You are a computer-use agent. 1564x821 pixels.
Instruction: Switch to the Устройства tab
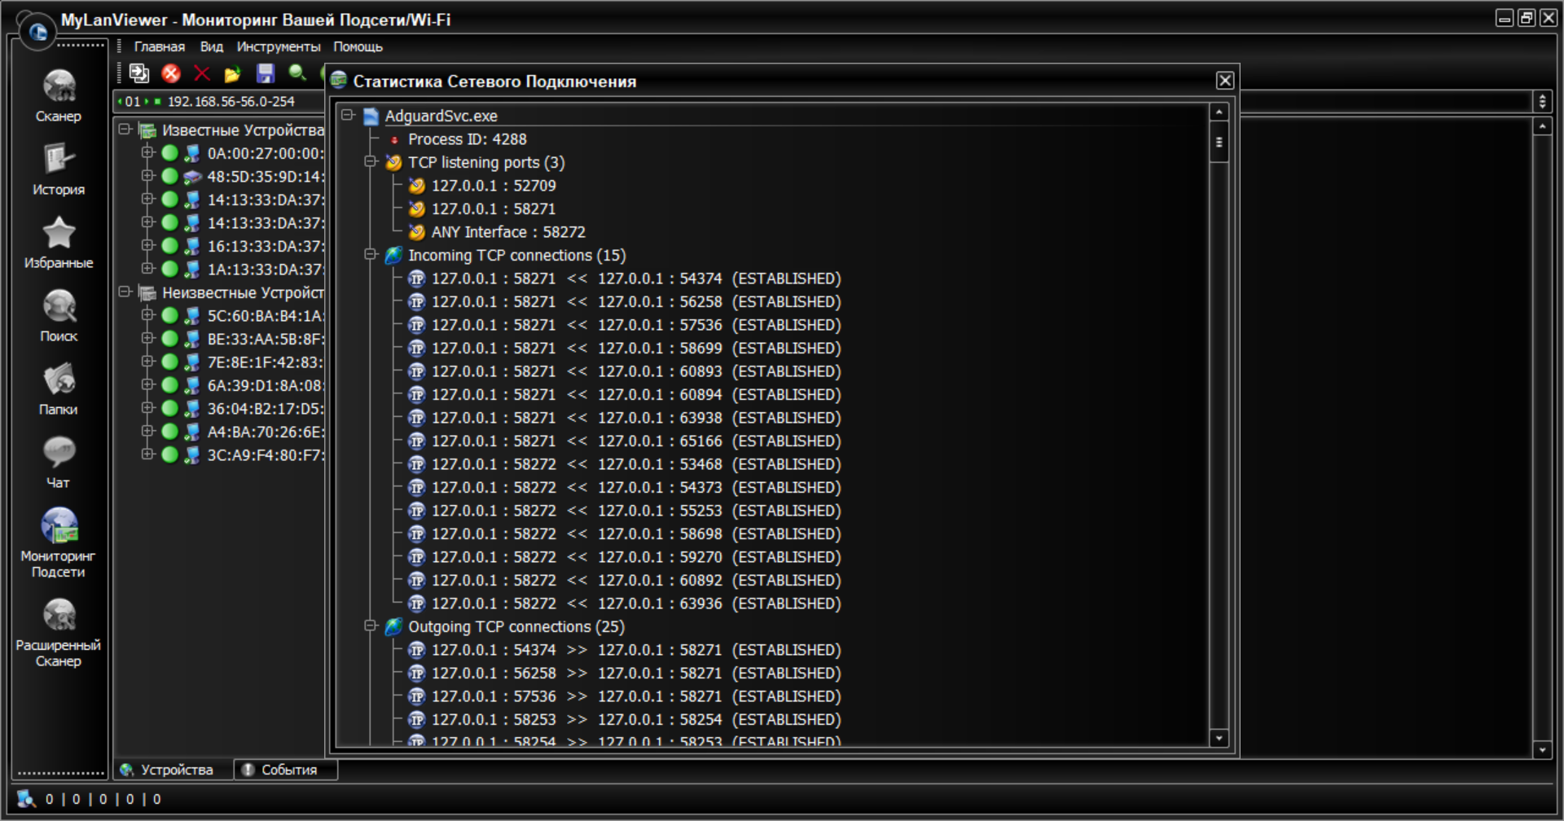click(x=174, y=770)
